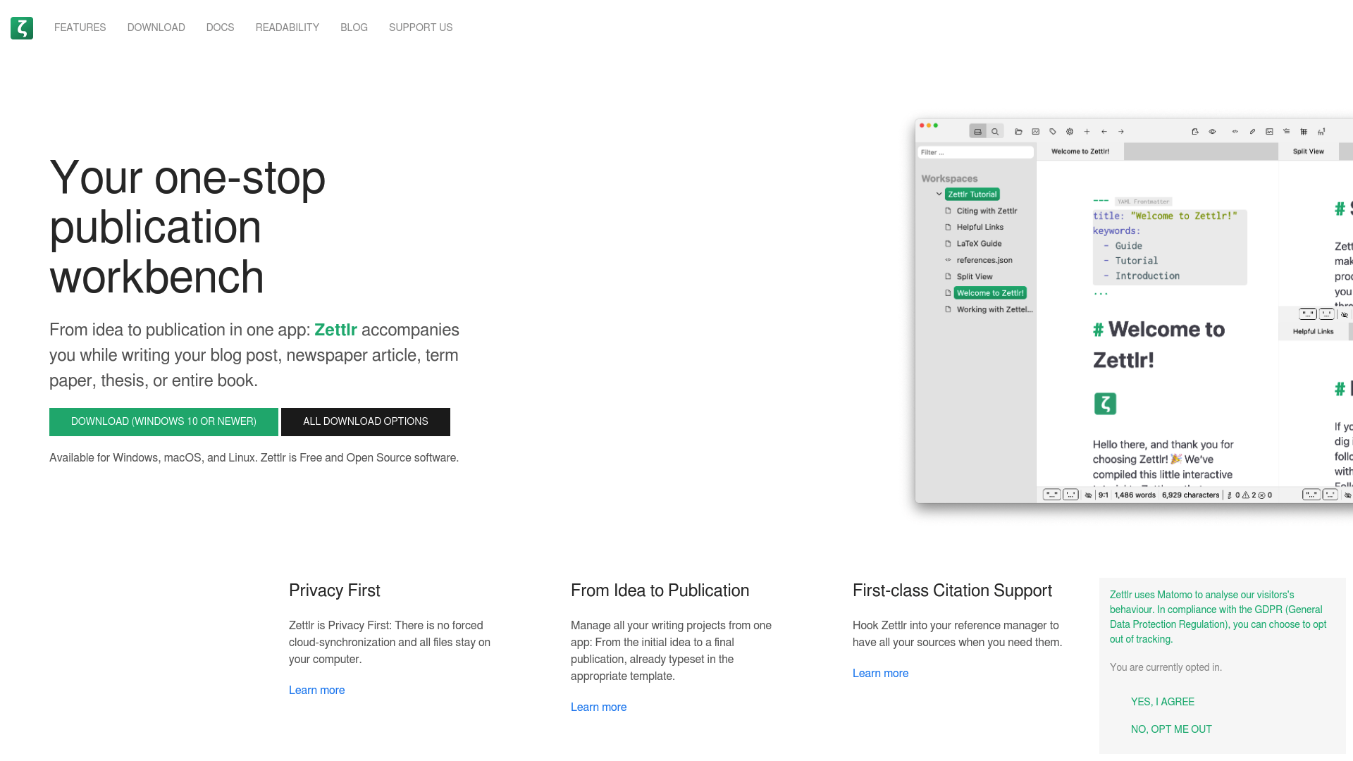Click the search/filter icon in toolbar
This screenshot has height=761, width=1353.
(994, 131)
